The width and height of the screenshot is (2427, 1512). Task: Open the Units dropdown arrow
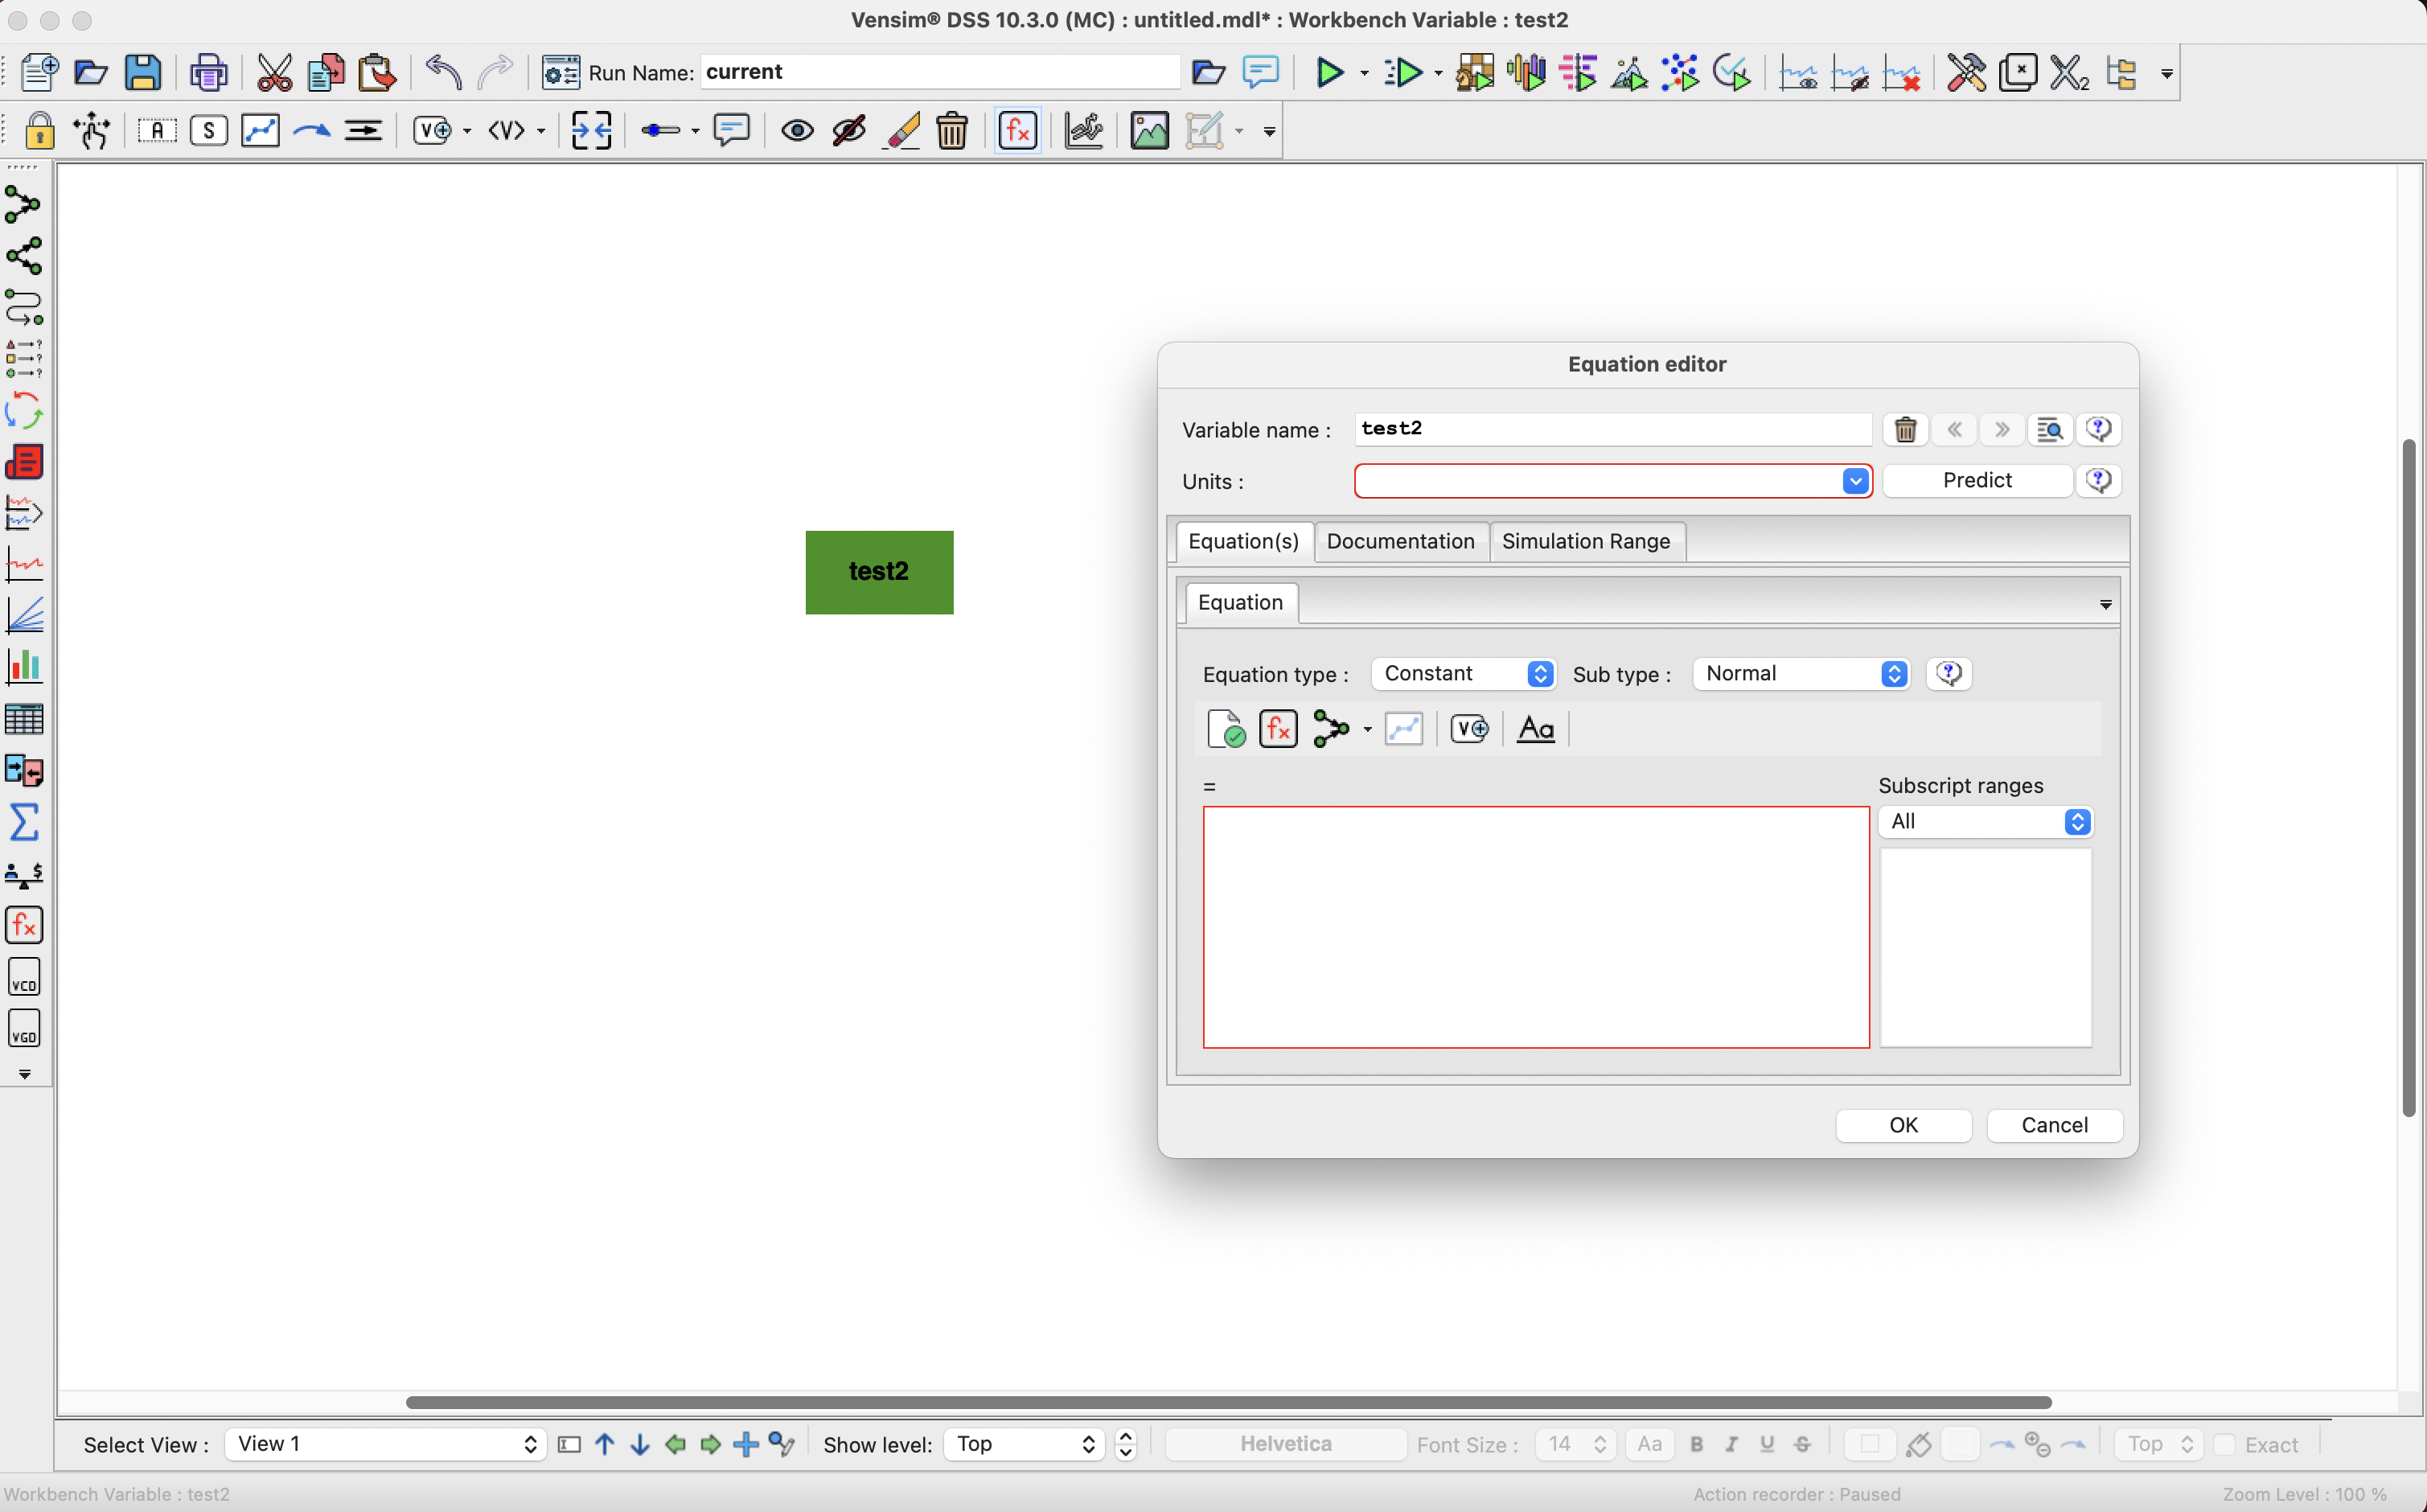pyautogui.click(x=1855, y=481)
